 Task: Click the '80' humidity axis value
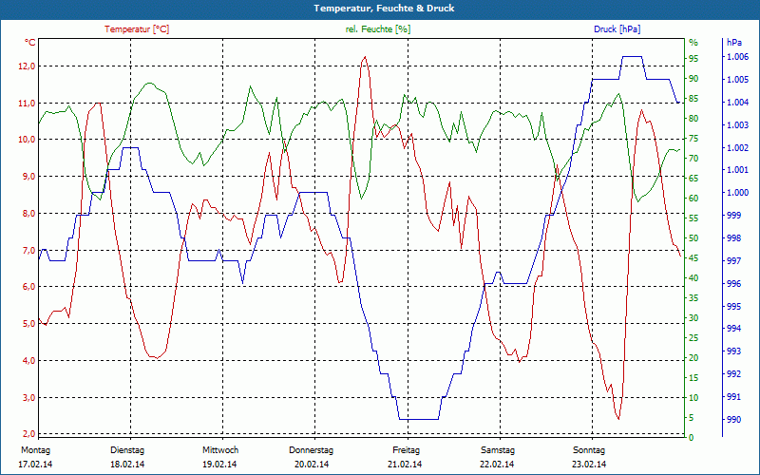(693, 118)
